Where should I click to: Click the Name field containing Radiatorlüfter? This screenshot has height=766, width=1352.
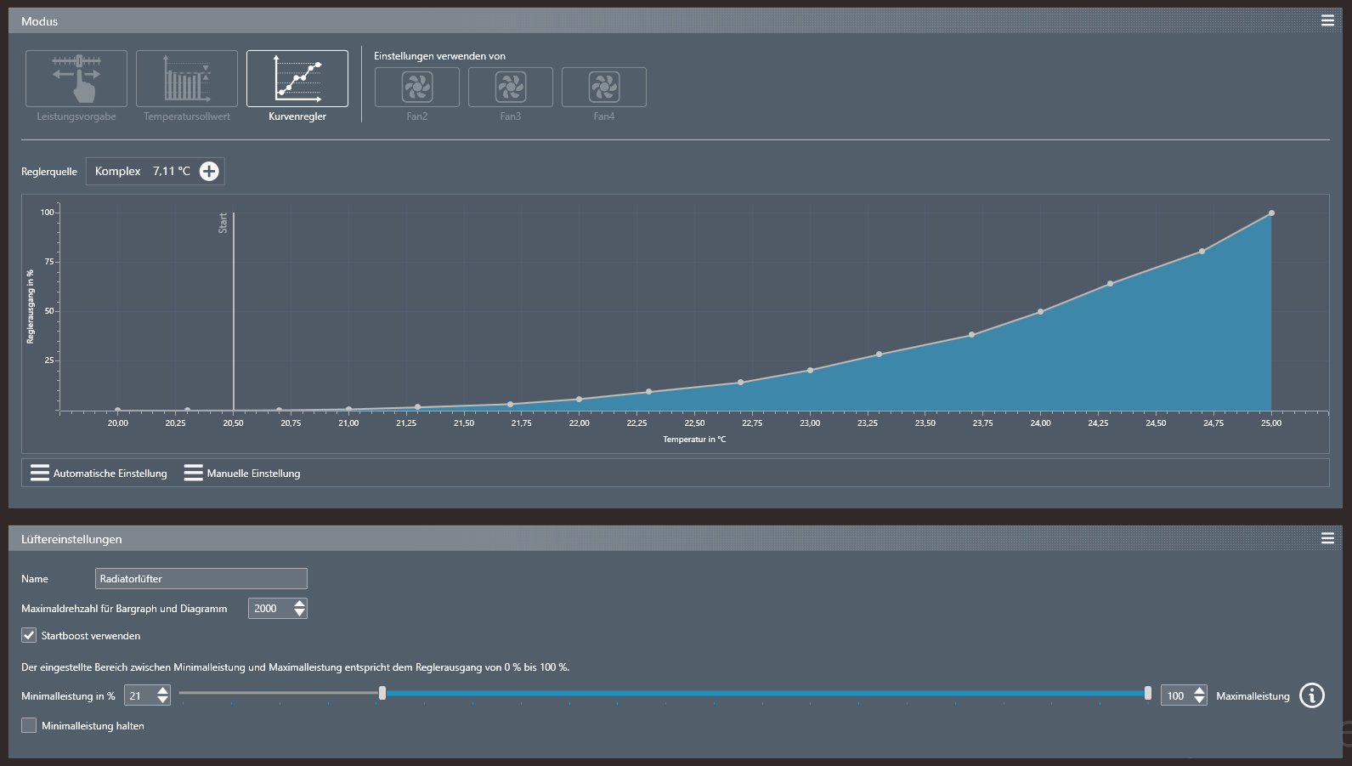(201, 579)
